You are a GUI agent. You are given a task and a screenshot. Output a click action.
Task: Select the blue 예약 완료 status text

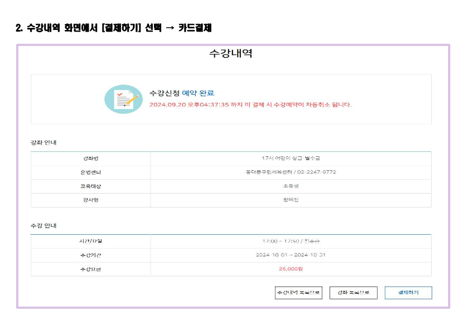(x=198, y=93)
